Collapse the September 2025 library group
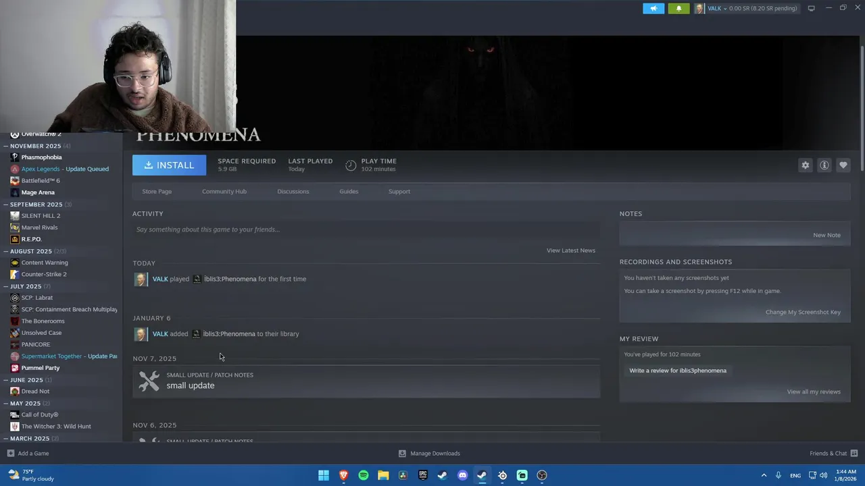 click(6, 205)
